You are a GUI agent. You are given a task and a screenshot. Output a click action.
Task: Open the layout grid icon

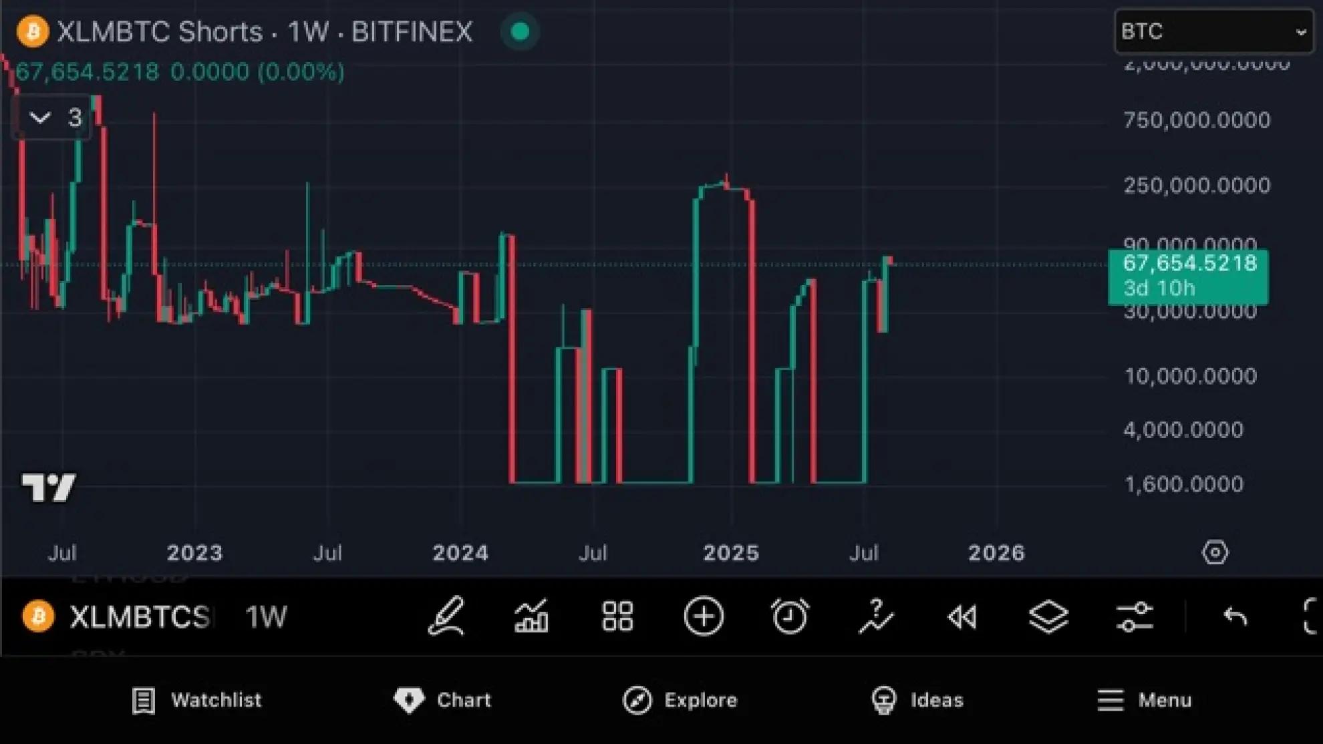617,616
